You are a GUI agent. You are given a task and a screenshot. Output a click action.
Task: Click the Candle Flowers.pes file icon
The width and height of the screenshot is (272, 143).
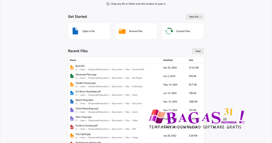(x=72, y=85)
